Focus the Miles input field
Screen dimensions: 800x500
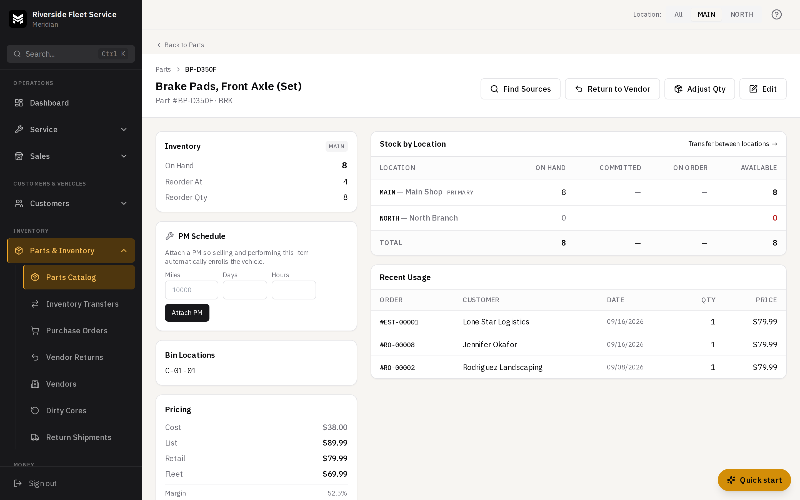191,290
